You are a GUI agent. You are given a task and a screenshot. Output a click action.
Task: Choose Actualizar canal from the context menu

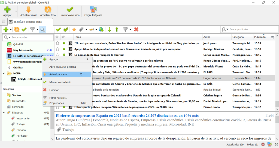pos(58,74)
